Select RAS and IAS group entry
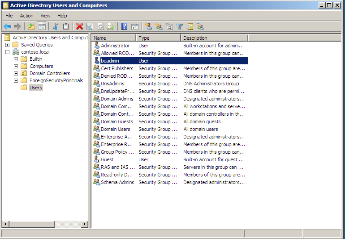The height and width of the screenshot is (239, 345). click(118, 167)
